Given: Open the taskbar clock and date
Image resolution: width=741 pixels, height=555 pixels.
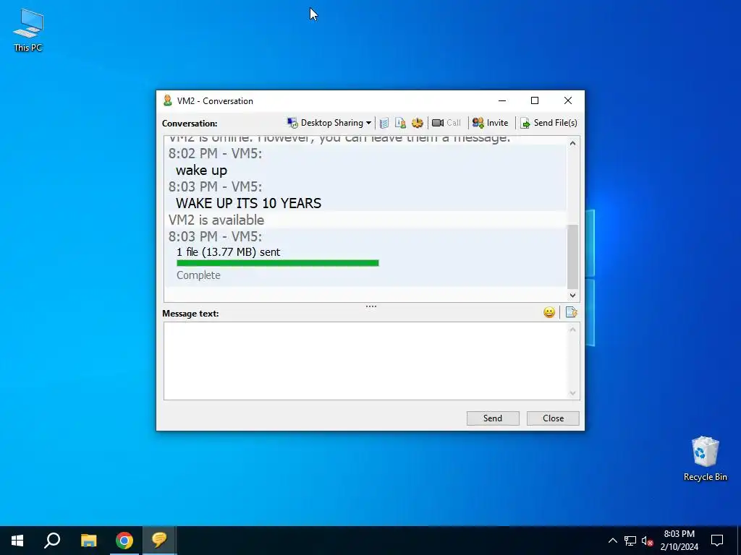Looking at the screenshot, I should pos(679,541).
